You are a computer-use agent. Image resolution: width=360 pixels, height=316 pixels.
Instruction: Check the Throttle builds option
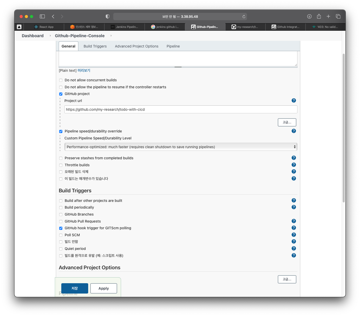point(61,165)
